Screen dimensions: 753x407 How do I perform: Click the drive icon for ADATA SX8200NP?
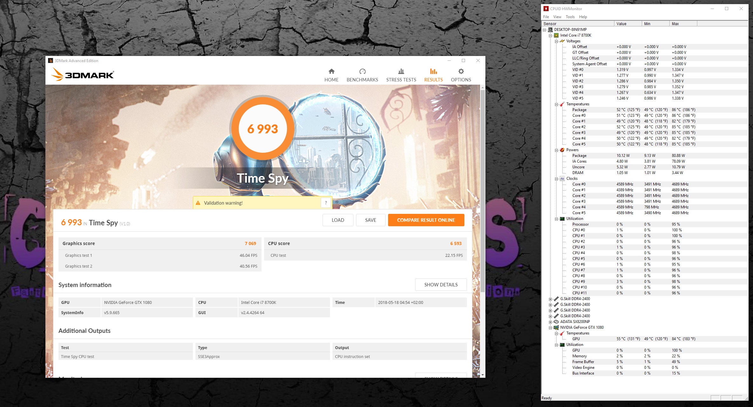tap(556, 322)
